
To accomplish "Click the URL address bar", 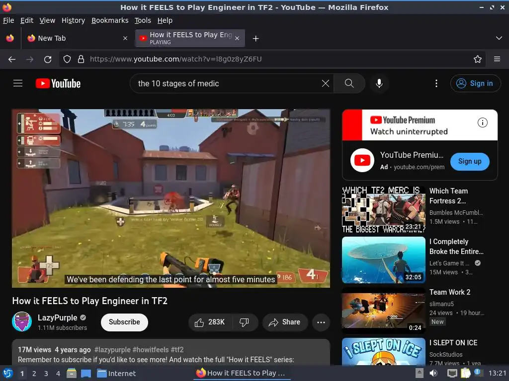I will coord(273,60).
